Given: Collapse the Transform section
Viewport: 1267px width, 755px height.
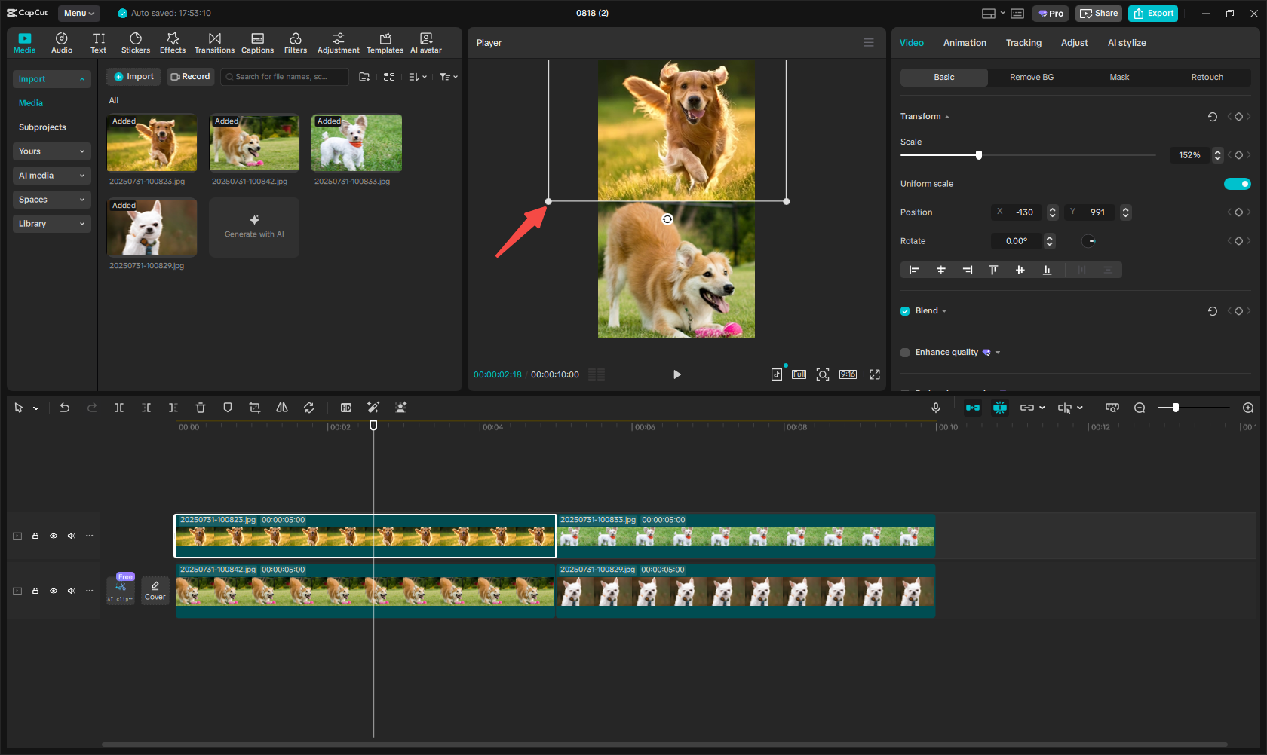Looking at the screenshot, I should (947, 116).
